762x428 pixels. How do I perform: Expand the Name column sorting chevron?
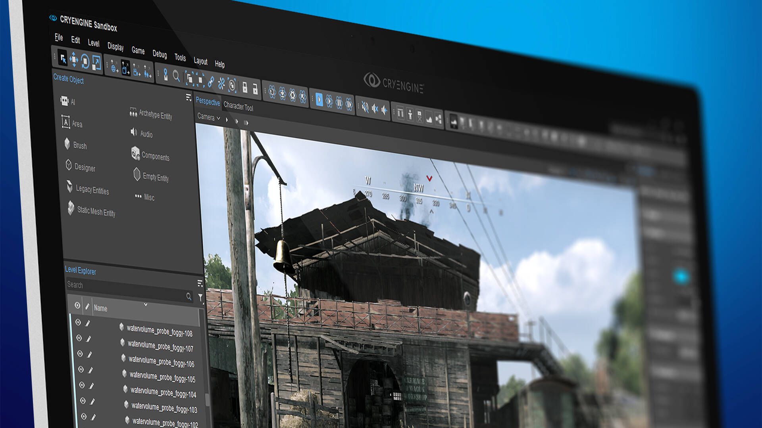(146, 305)
